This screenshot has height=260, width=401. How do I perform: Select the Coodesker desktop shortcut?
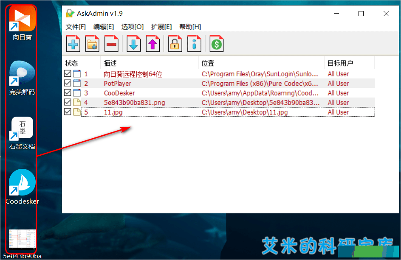pyautogui.click(x=22, y=187)
